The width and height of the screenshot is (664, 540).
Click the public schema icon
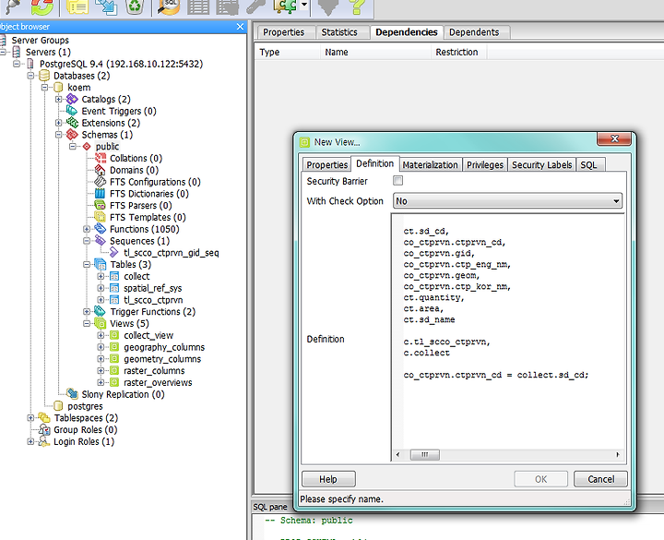87,147
